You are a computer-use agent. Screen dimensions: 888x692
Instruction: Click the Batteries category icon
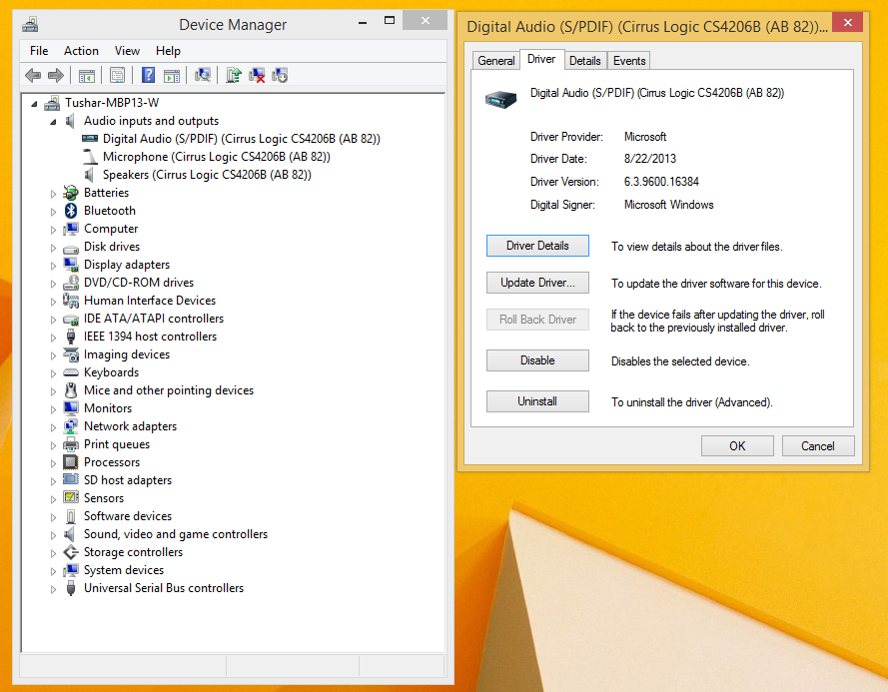click(70, 193)
